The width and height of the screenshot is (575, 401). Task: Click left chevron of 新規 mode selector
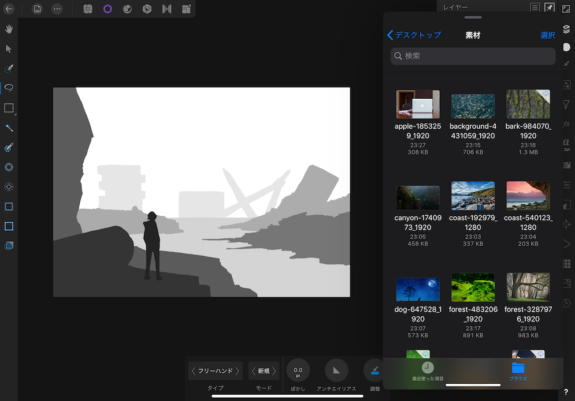pyautogui.click(x=254, y=371)
